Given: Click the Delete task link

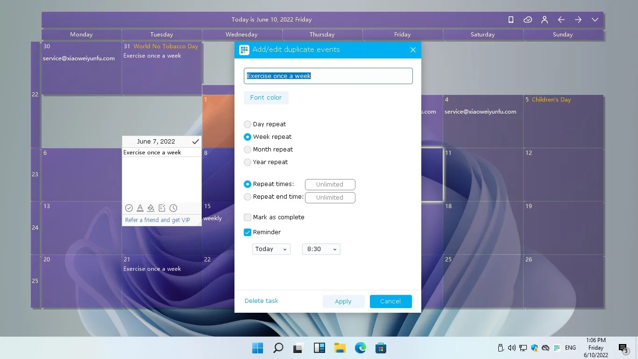Looking at the screenshot, I should tap(262, 301).
